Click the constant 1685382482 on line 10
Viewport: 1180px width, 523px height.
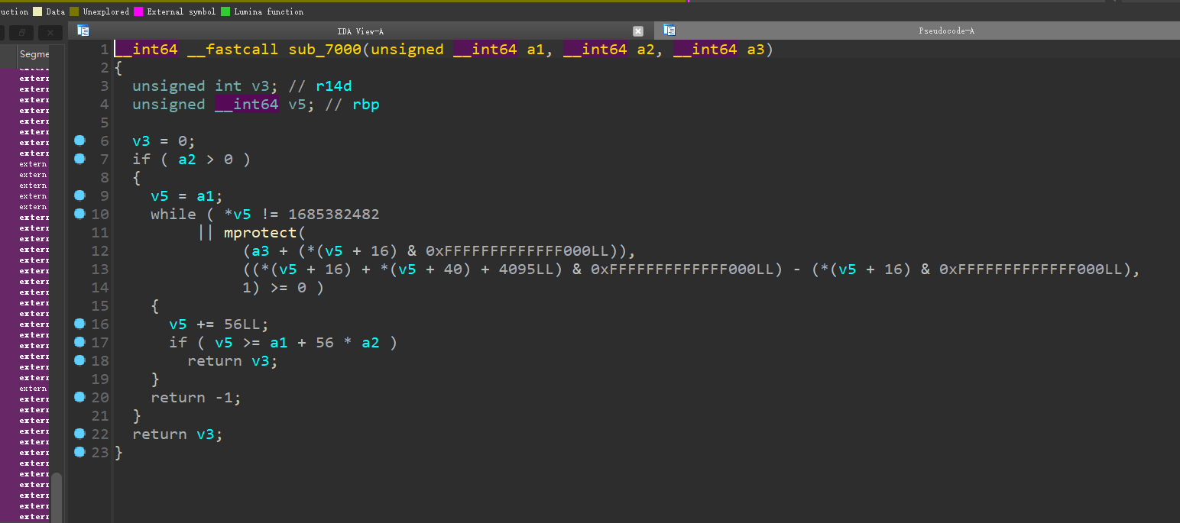[x=333, y=215]
